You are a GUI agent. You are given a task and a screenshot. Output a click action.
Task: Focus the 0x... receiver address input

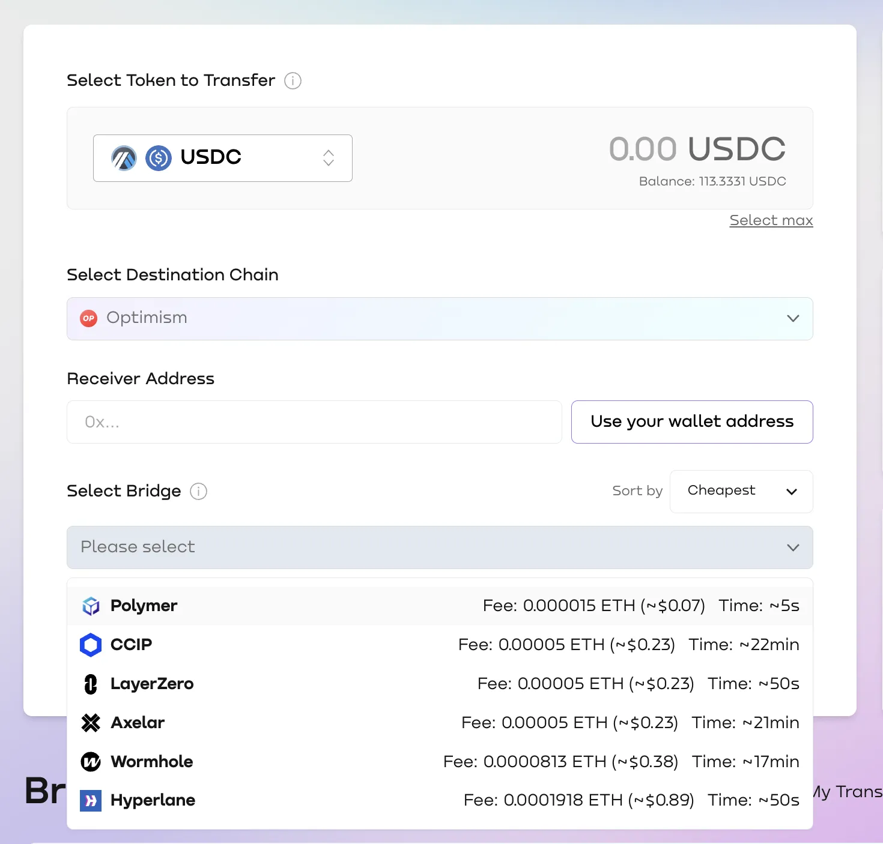click(x=314, y=422)
